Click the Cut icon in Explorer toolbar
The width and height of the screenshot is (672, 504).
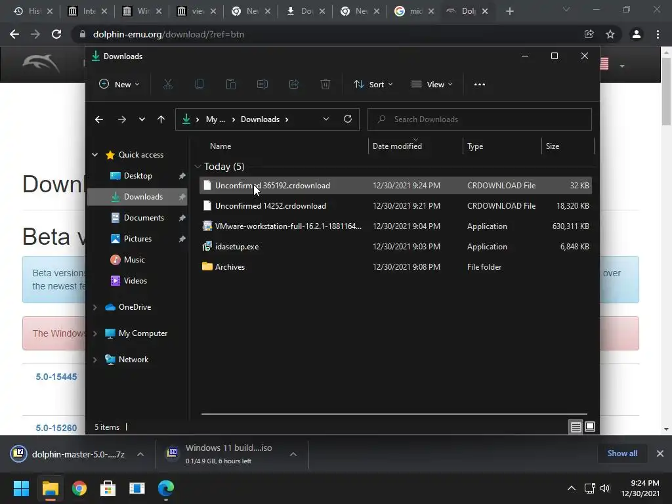[x=167, y=85]
